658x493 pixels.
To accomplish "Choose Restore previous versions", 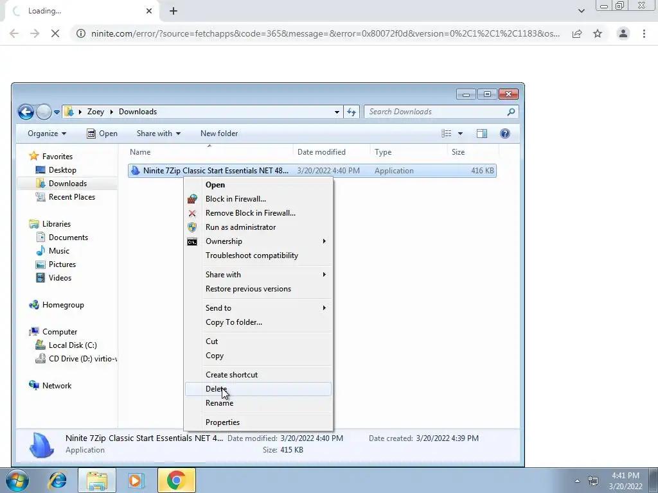I will tap(258, 289).
